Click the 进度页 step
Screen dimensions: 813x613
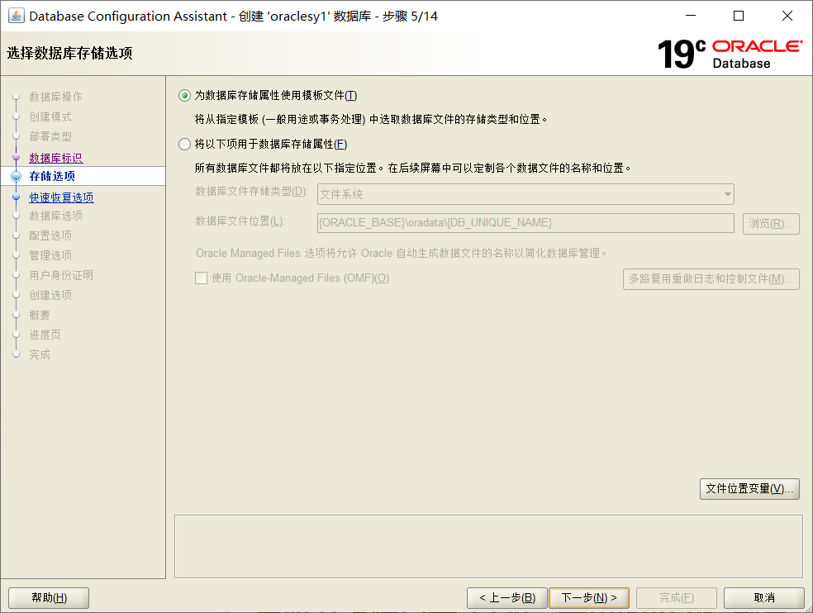click(45, 335)
